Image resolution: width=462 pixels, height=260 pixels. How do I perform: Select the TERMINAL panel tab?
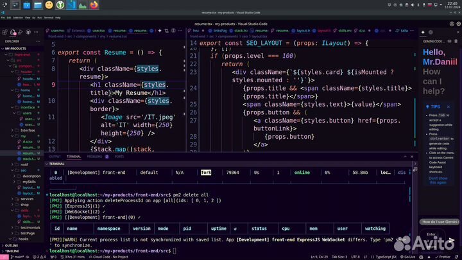(74, 157)
